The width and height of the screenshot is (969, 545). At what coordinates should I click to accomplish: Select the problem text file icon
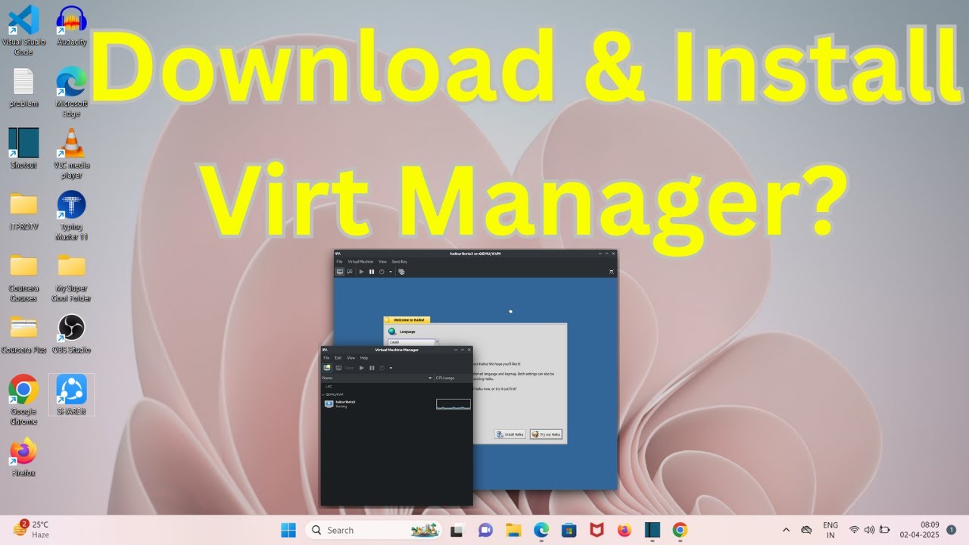pos(23,87)
